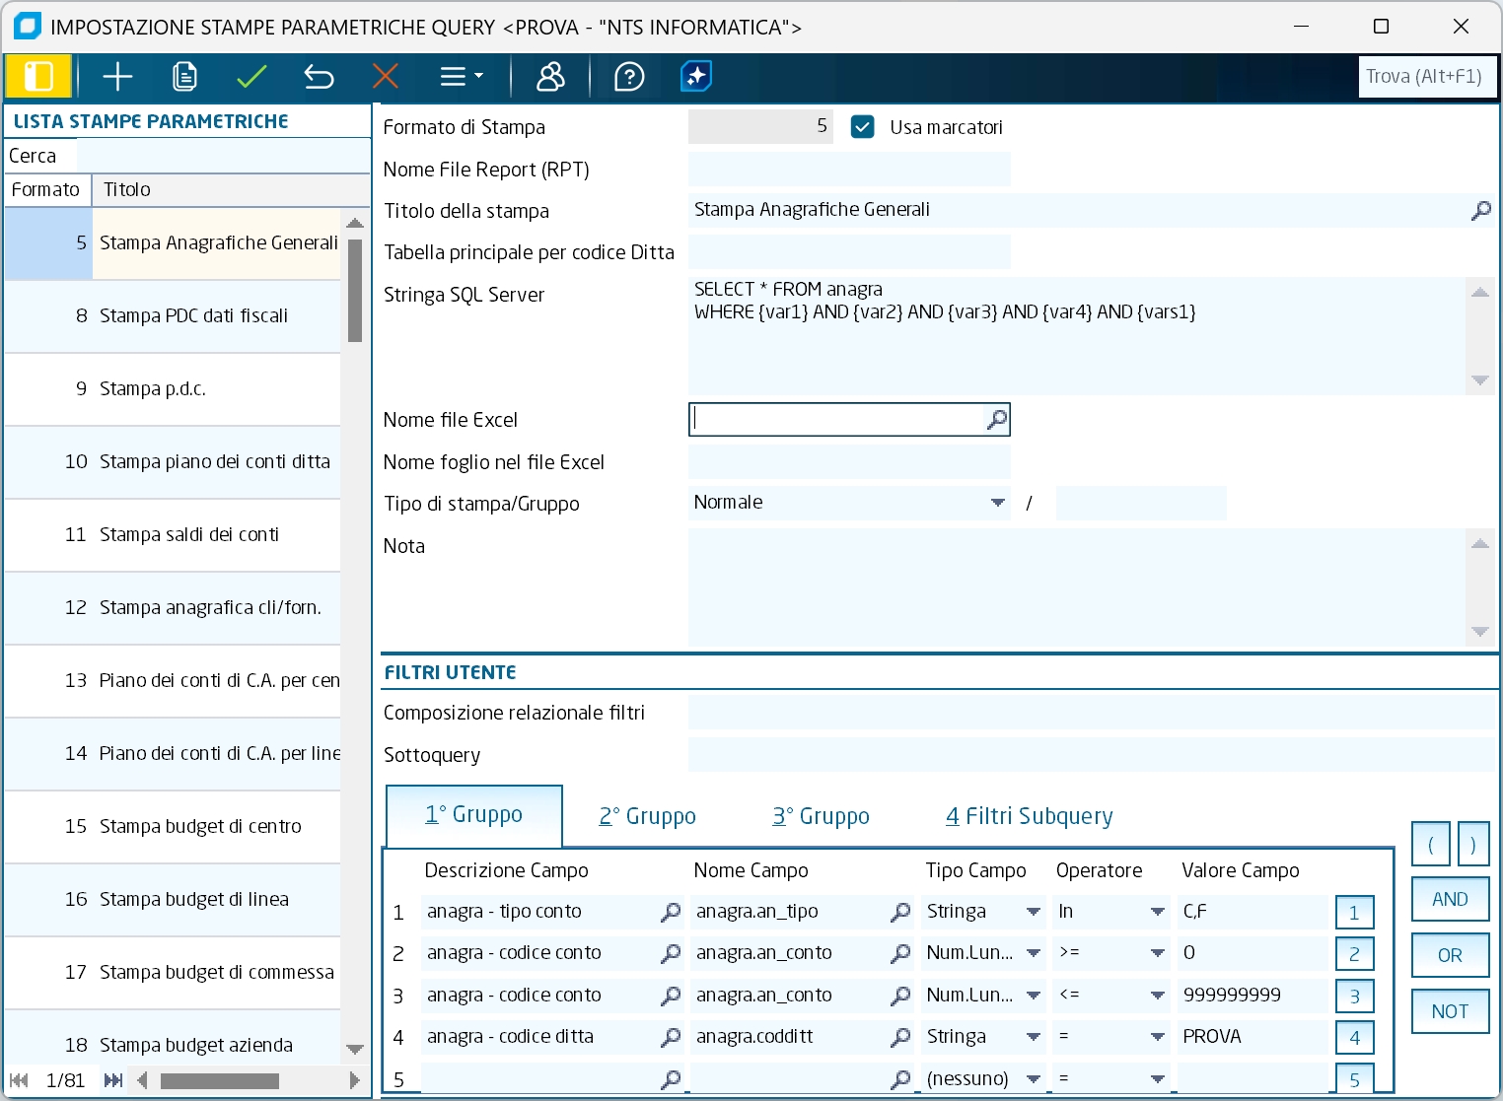Open the 4 Filtri Subquery tab
The width and height of the screenshot is (1503, 1101).
1029,816
